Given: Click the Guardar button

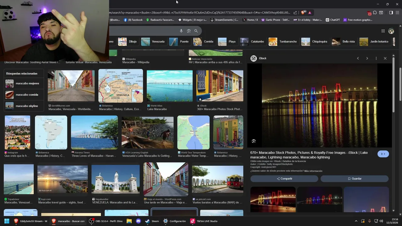Looking at the screenshot, I should coord(355,179).
